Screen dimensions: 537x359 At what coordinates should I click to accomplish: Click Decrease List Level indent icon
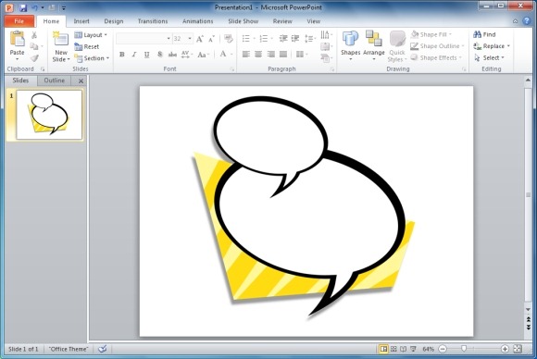[x=283, y=38]
